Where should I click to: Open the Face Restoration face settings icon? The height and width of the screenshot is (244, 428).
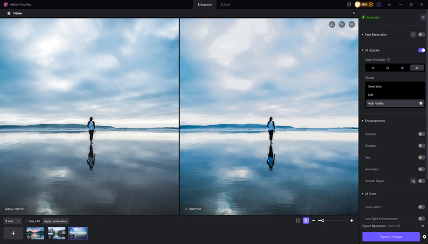pyautogui.click(x=413, y=35)
